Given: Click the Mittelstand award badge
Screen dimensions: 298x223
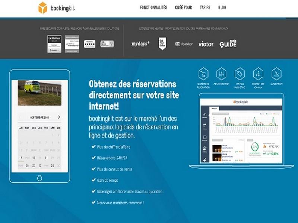Looking at the screenshot, I should coord(72,44).
